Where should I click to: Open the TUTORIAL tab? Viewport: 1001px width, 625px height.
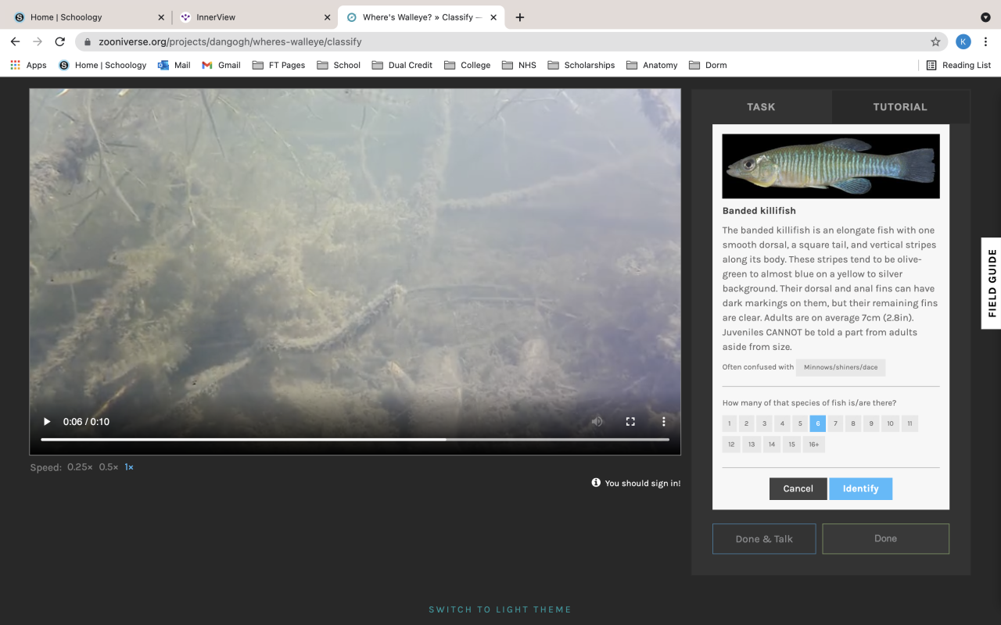900,107
